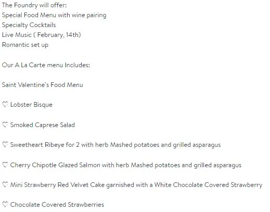
Task: Click the Cherry Chipotle Glazed Salmon line
Action: (x=126, y=165)
